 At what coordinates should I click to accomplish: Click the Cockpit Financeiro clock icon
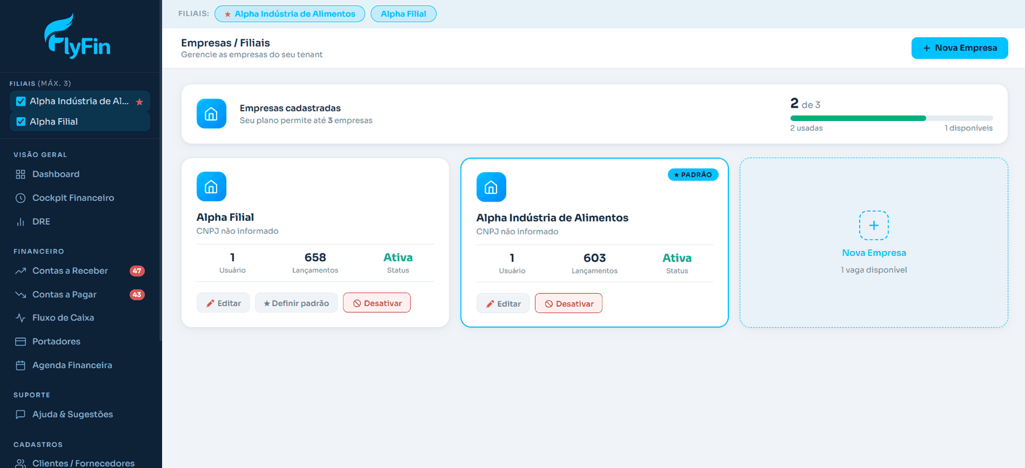click(20, 198)
